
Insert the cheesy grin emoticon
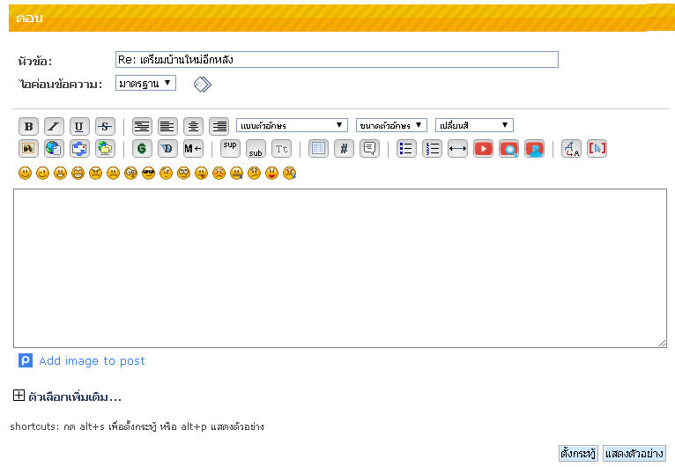click(x=60, y=173)
